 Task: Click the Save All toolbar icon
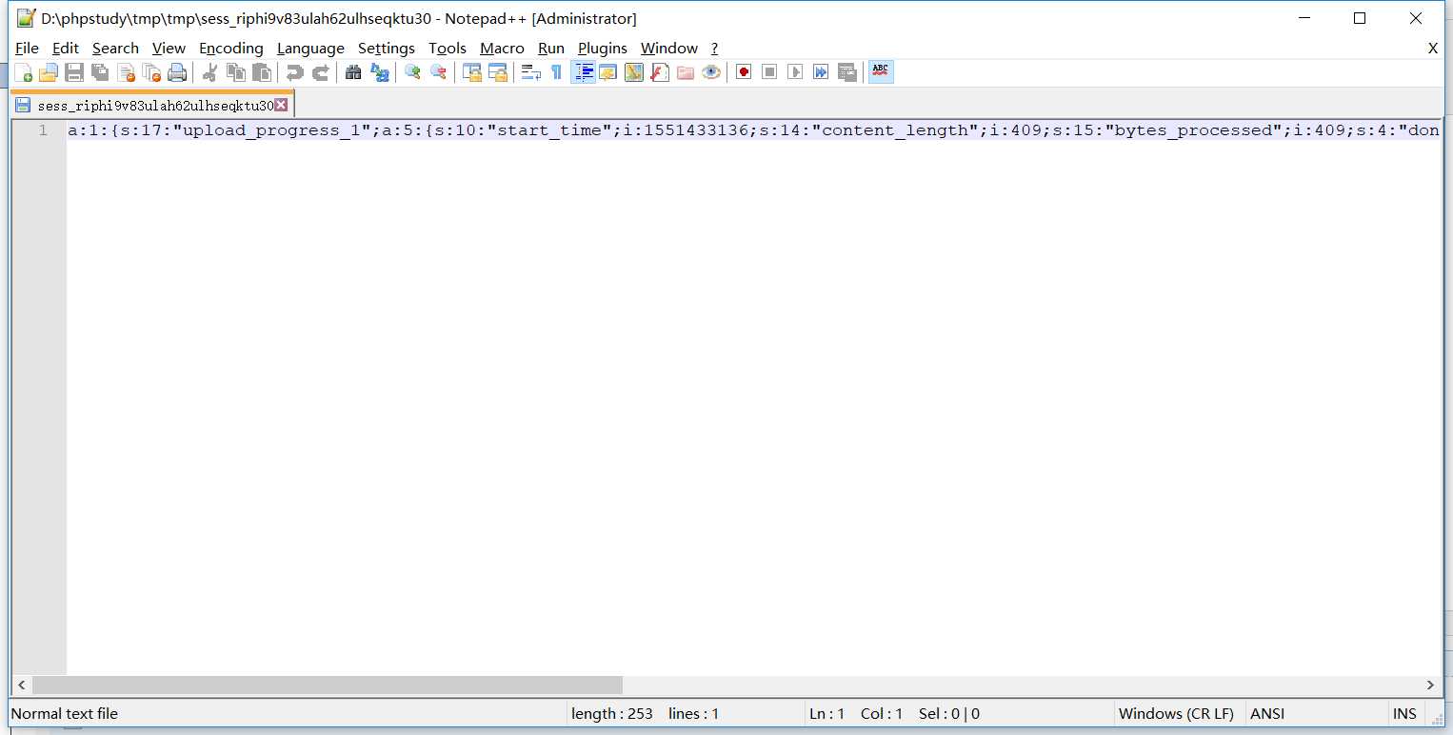coord(100,72)
